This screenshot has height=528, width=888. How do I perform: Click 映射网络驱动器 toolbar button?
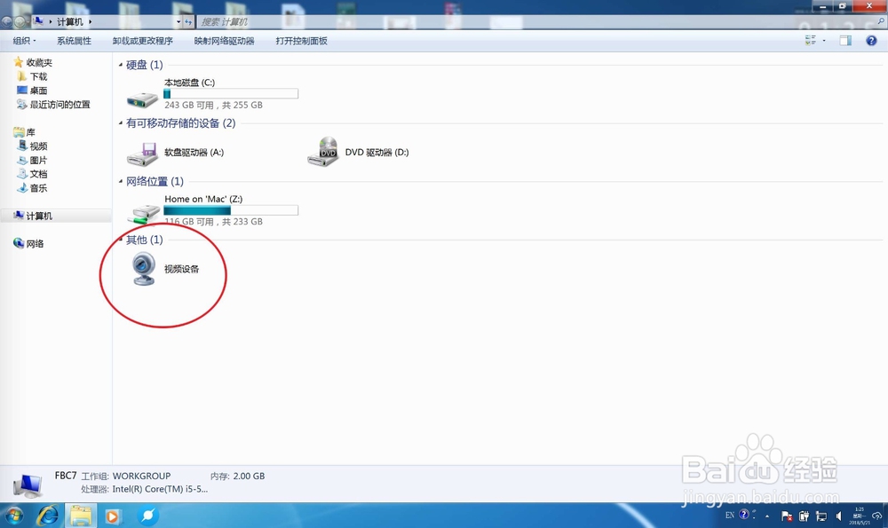click(225, 41)
